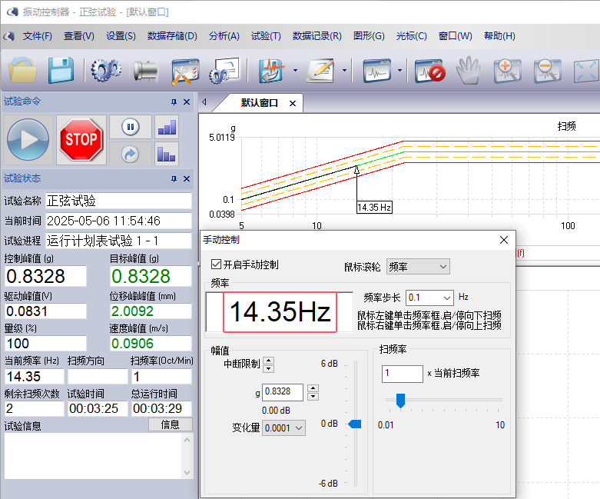The height and width of the screenshot is (499, 600).
Task: Click the fit-to-window expand arrows icon
Action: point(587,72)
